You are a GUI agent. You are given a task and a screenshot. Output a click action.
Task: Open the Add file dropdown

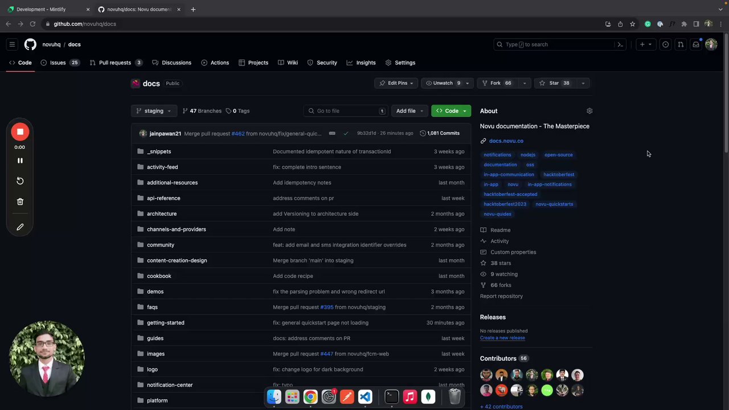coord(409,111)
